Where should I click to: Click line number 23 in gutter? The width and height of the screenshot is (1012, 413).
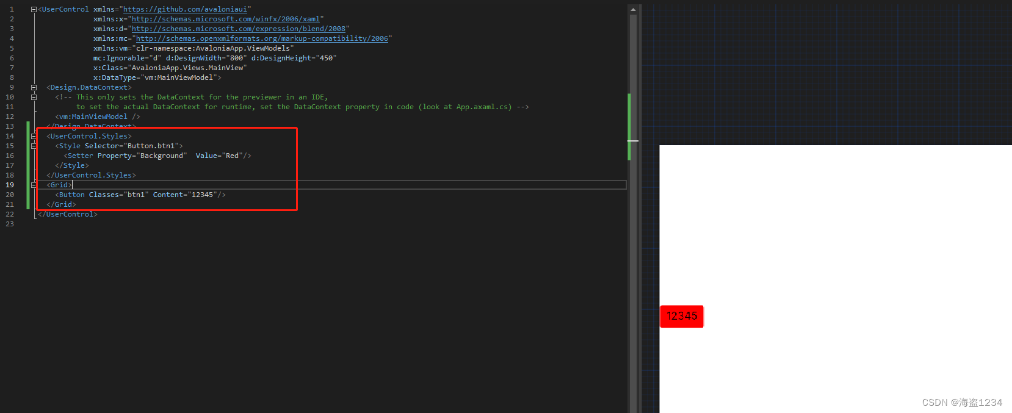10,224
